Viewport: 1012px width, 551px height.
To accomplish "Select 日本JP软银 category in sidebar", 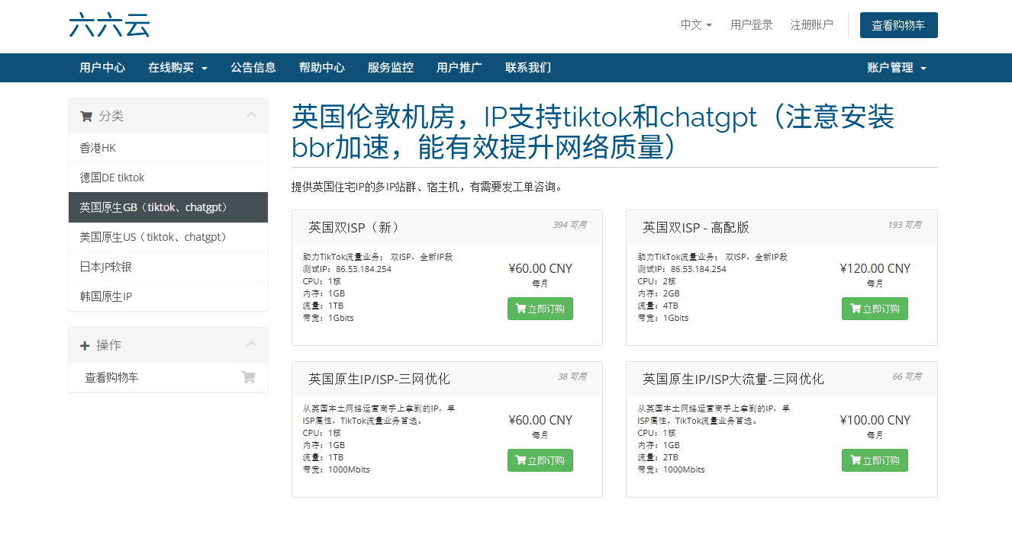I will (105, 267).
